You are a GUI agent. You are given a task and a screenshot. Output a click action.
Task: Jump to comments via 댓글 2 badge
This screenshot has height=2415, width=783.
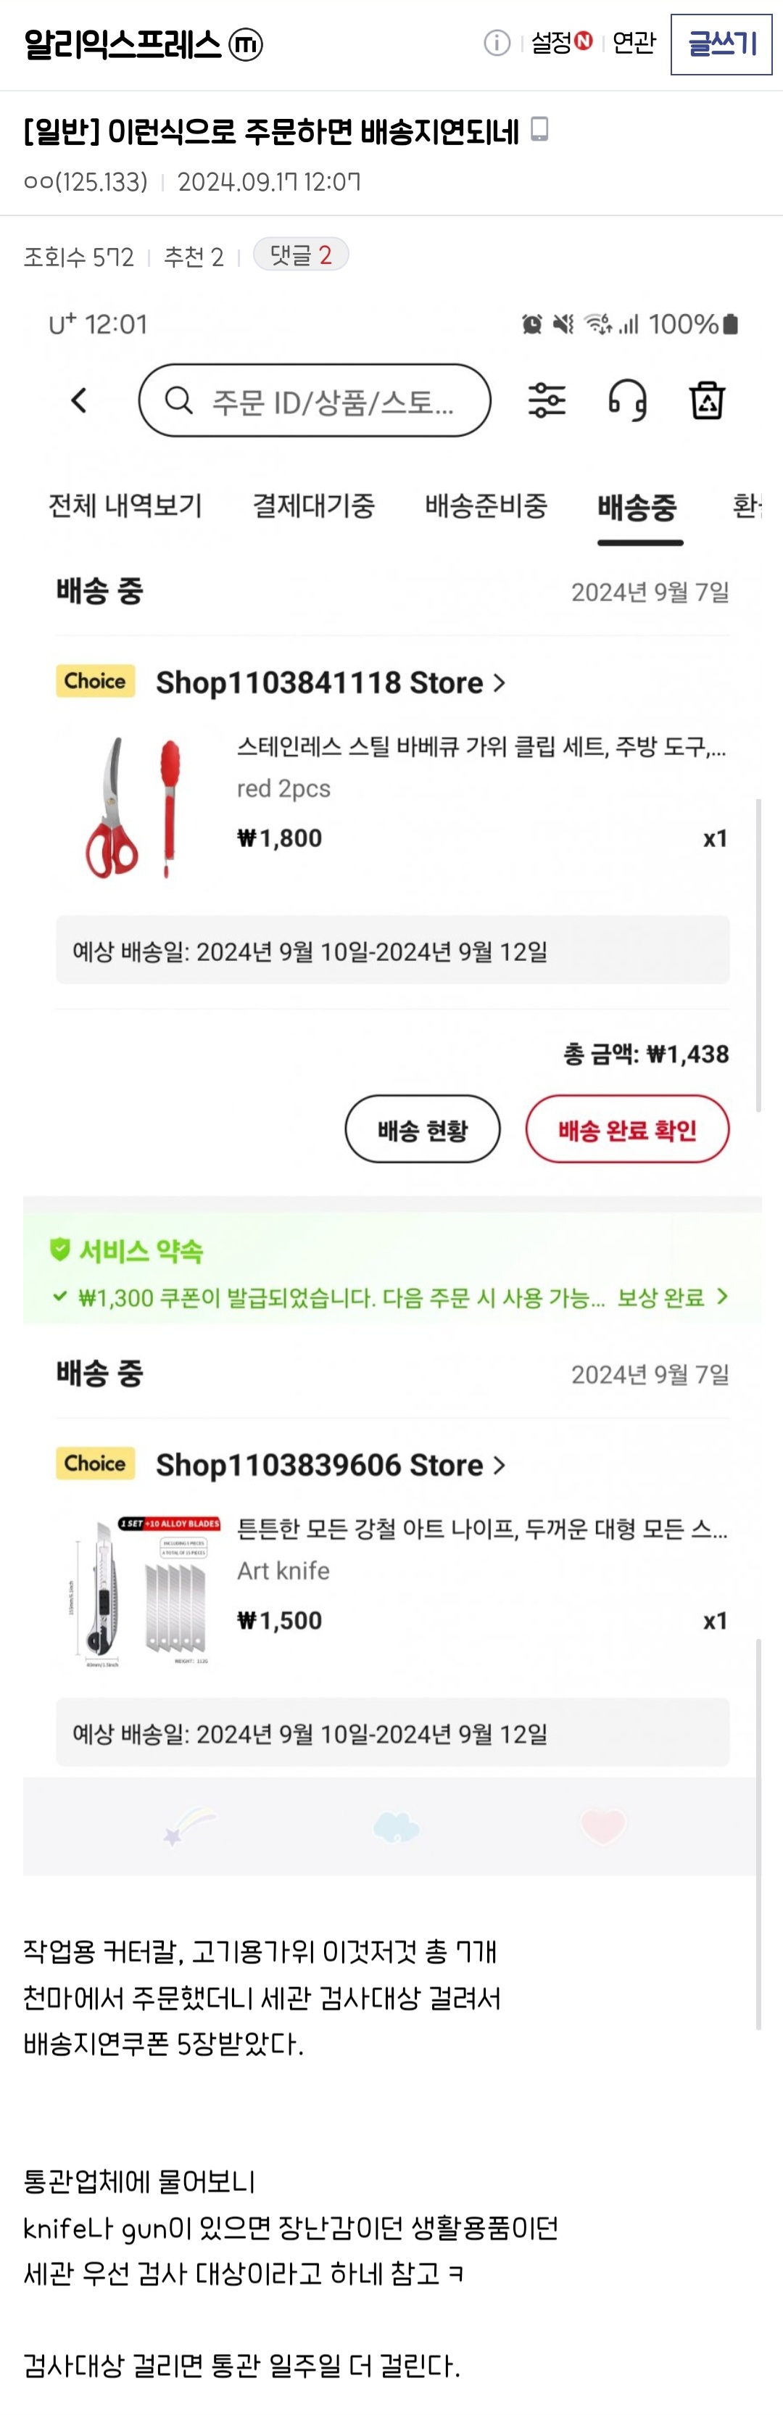tap(301, 255)
